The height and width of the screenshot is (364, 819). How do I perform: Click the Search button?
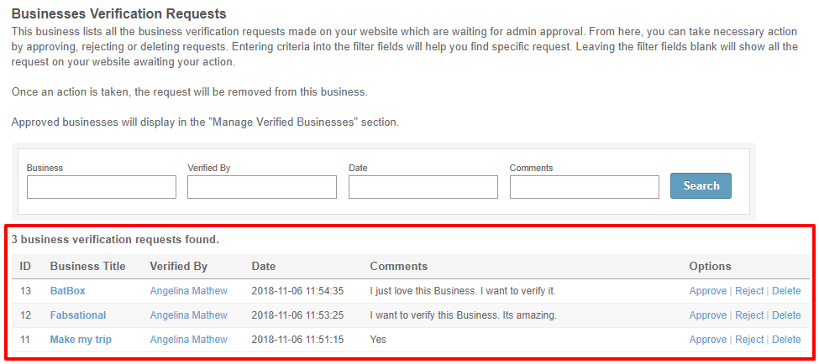click(701, 185)
